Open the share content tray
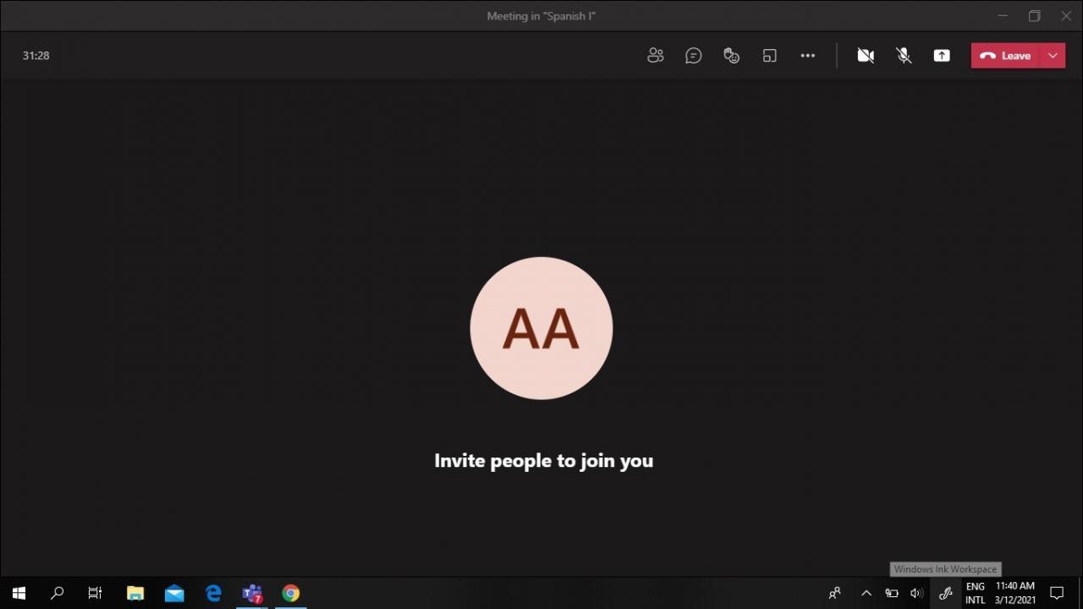The height and width of the screenshot is (609, 1083). click(x=942, y=56)
